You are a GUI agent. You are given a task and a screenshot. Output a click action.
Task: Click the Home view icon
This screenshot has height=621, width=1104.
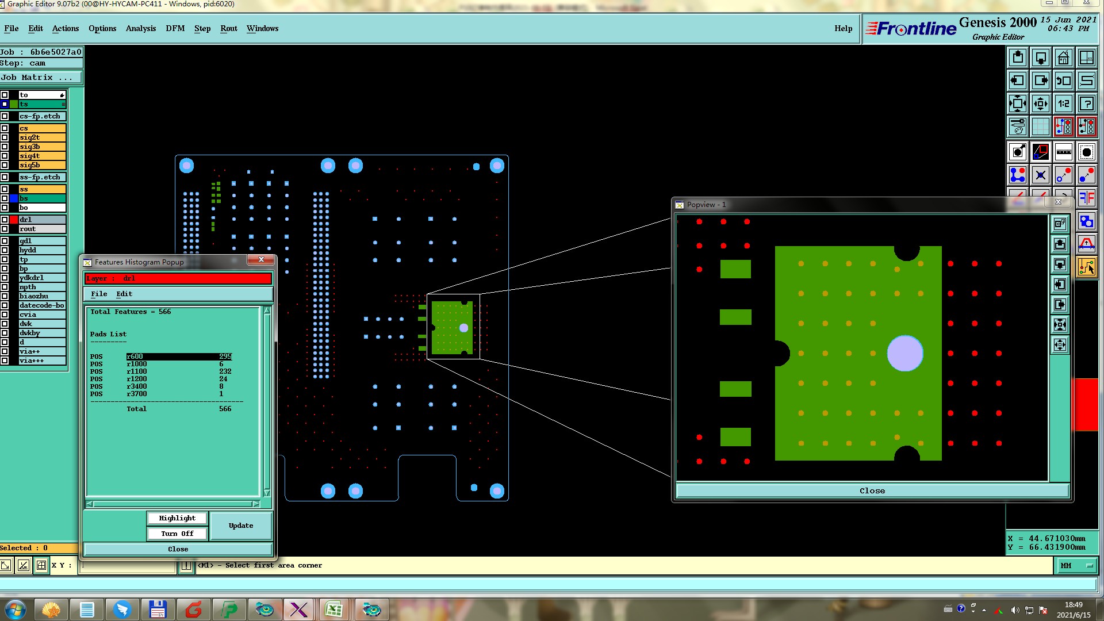(1063, 58)
